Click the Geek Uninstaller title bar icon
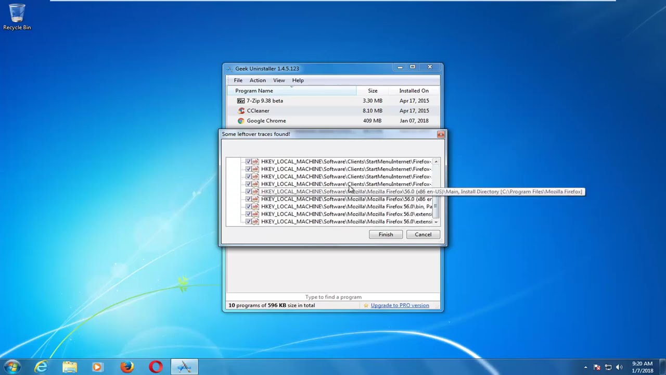The height and width of the screenshot is (375, 666). pos(229,69)
